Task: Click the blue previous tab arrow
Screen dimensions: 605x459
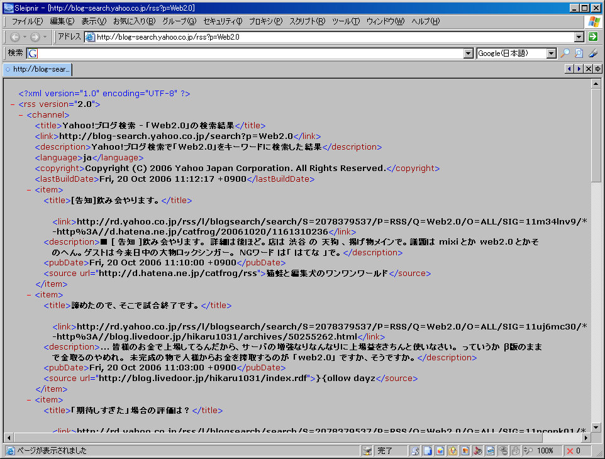Action: 569,69
